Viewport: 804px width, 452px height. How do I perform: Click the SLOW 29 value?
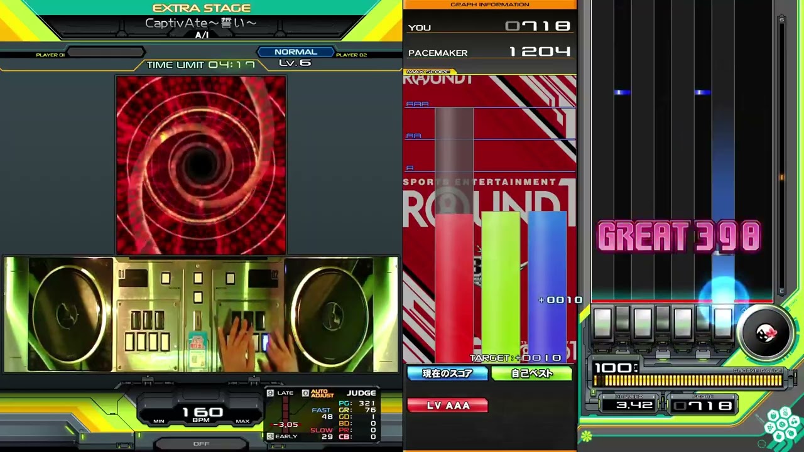tap(327, 437)
